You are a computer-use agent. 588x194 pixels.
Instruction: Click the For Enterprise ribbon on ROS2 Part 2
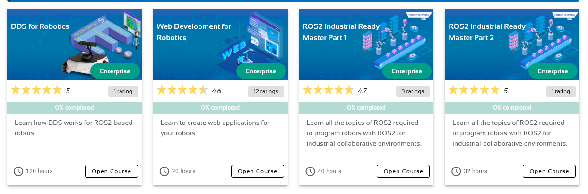click(564, 15)
